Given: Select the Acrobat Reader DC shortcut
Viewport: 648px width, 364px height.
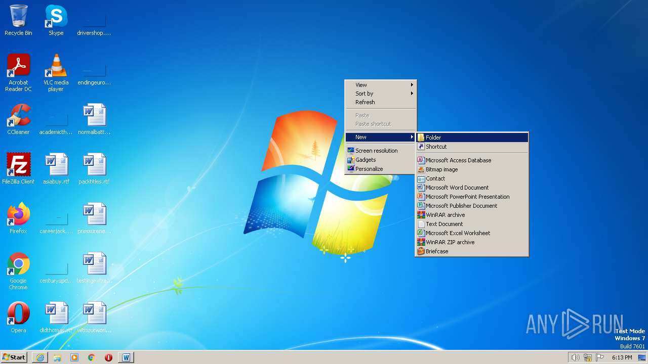Looking at the screenshot, I should (x=18, y=73).
